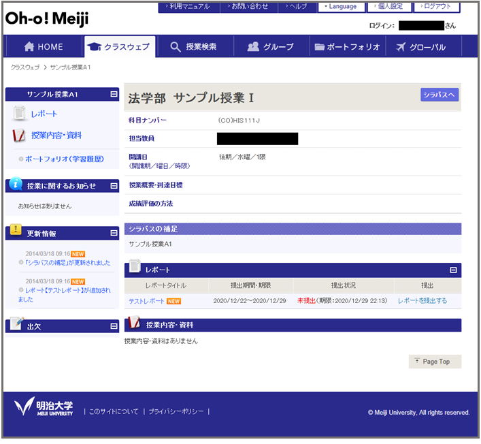Click 成績評価の方法 heading
The height and width of the screenshot is (444, 481).
[x=150, y=204]
